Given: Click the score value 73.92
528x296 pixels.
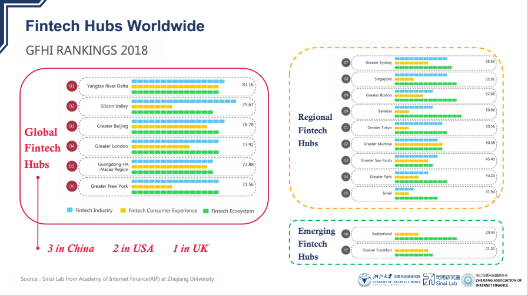Looking at the screenshot, I should tap(248, 145).
